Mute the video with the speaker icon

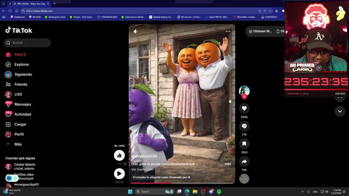click(136, 31)
